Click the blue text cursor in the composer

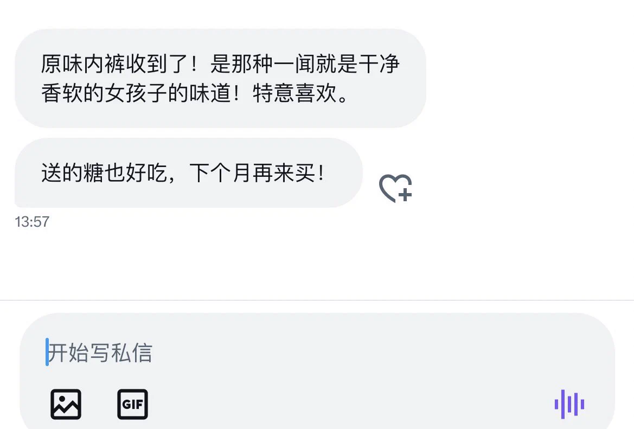[47, 352]
